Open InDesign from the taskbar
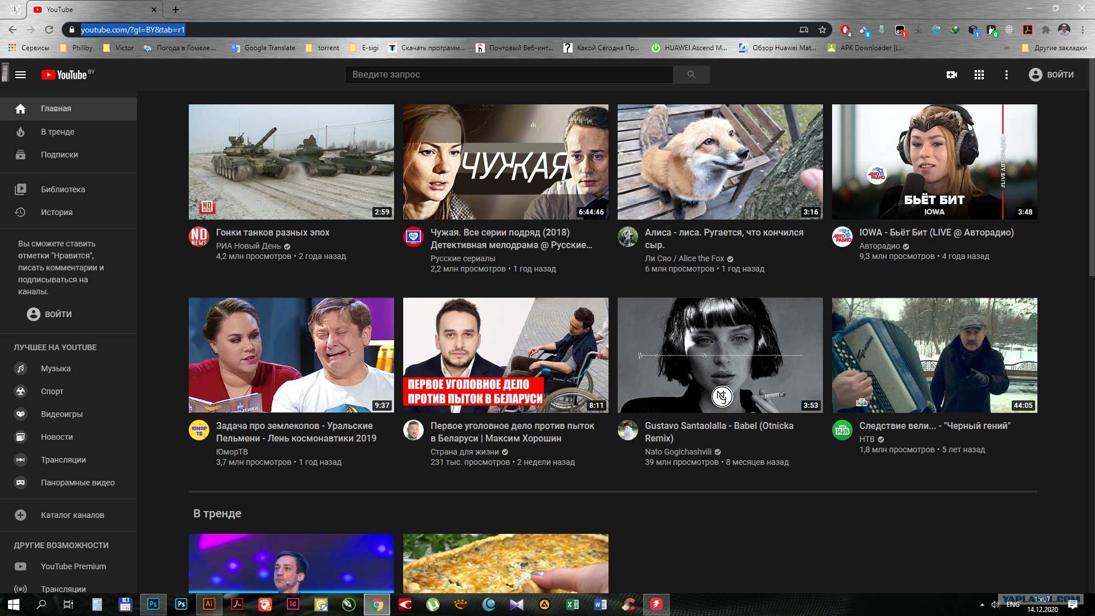Image resolution: width=1095 pixels, height=616 pixels. 293,604
